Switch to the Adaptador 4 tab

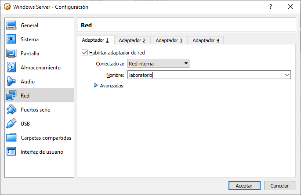(206, 40)
